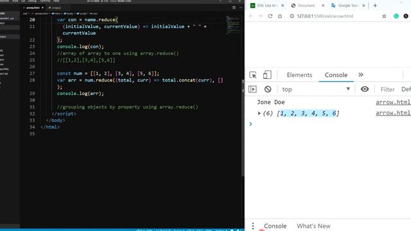411x231 pixels.
Task: Open the VS Code editor More Actions ellipsis
Action: tap(241, 8)
